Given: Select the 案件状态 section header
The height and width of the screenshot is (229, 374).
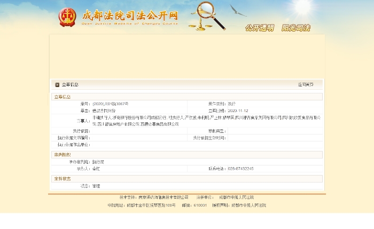Looking at the screenshot, I should [x=62, y=179].
